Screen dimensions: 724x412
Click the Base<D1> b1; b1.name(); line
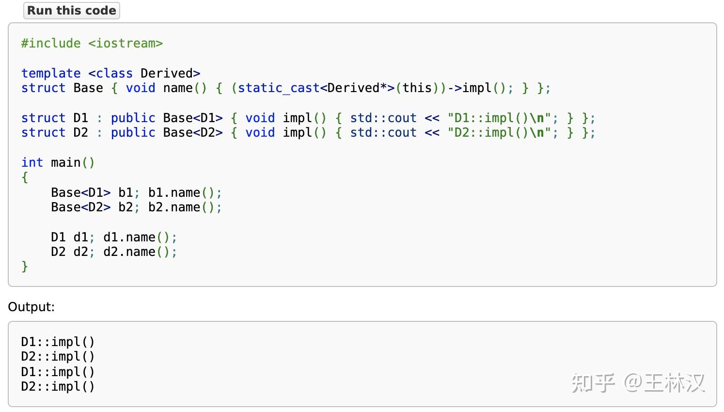137,192
